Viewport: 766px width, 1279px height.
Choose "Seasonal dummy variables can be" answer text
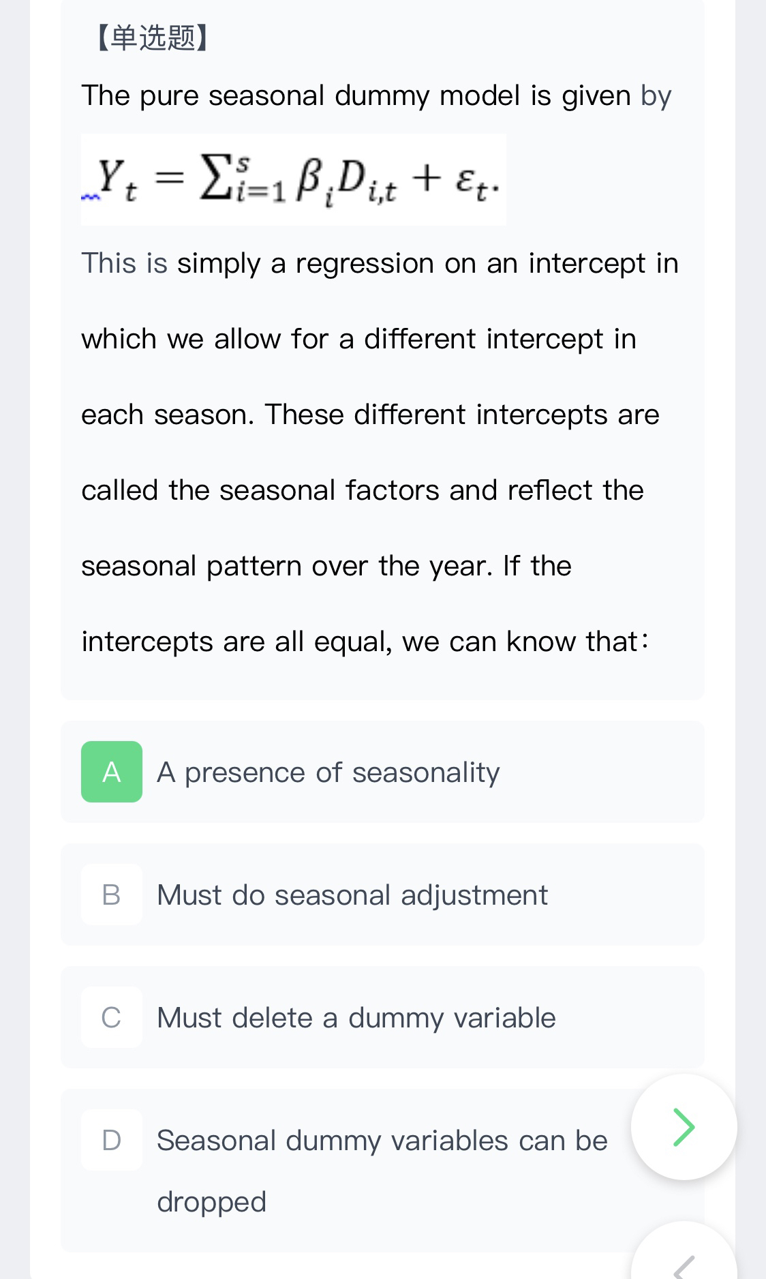click(x=382, y=1141)
